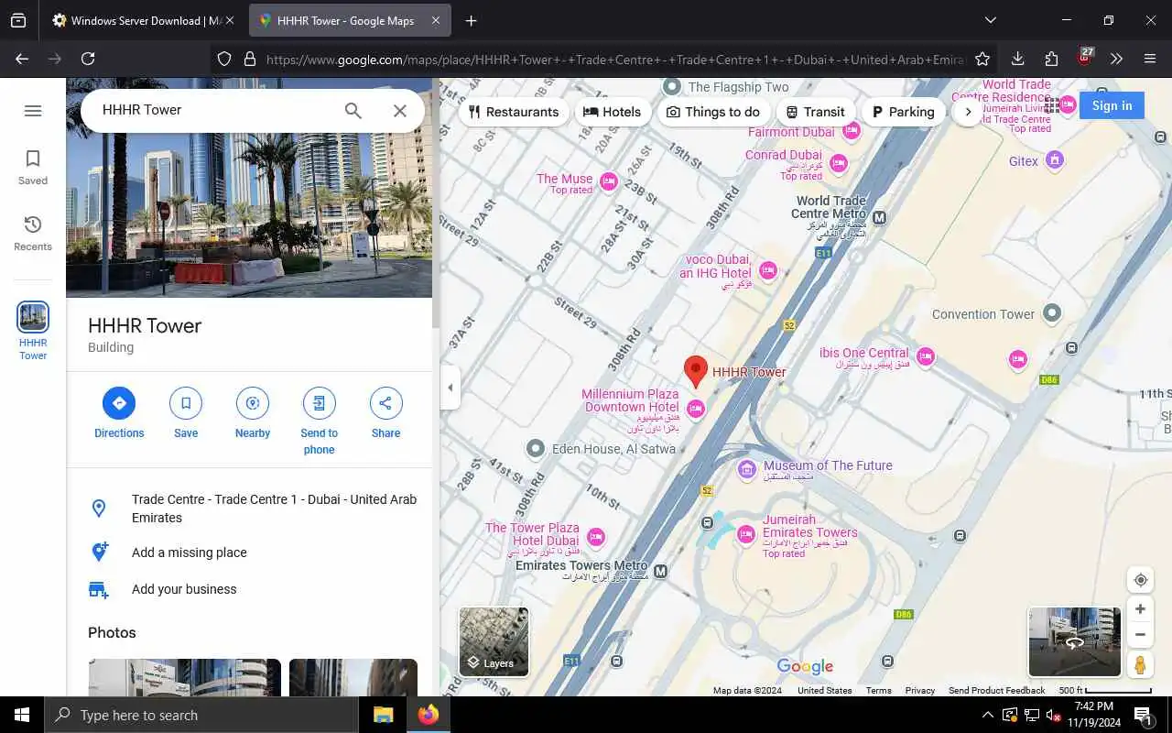Show more category chips arrow
Viewport: 1172px width, 733px height.
[x=968, y=112]
